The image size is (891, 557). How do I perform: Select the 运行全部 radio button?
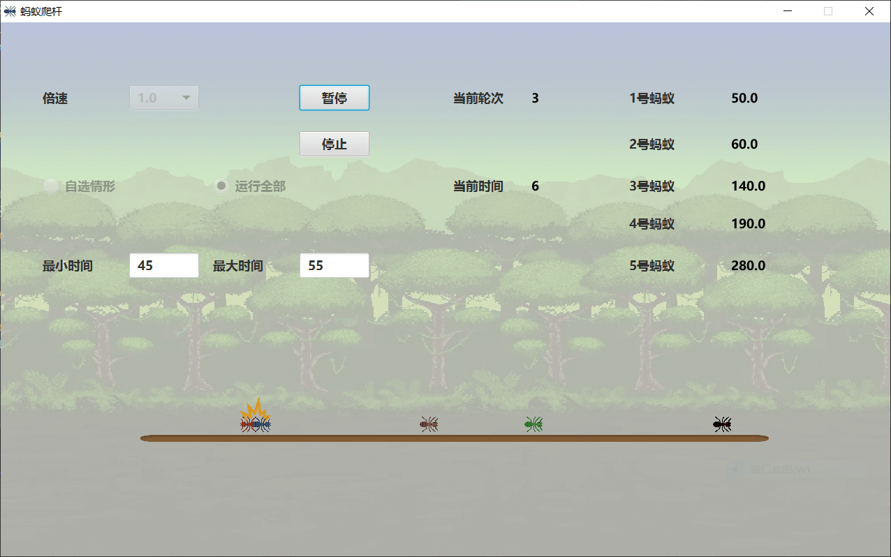click(221, 185)
